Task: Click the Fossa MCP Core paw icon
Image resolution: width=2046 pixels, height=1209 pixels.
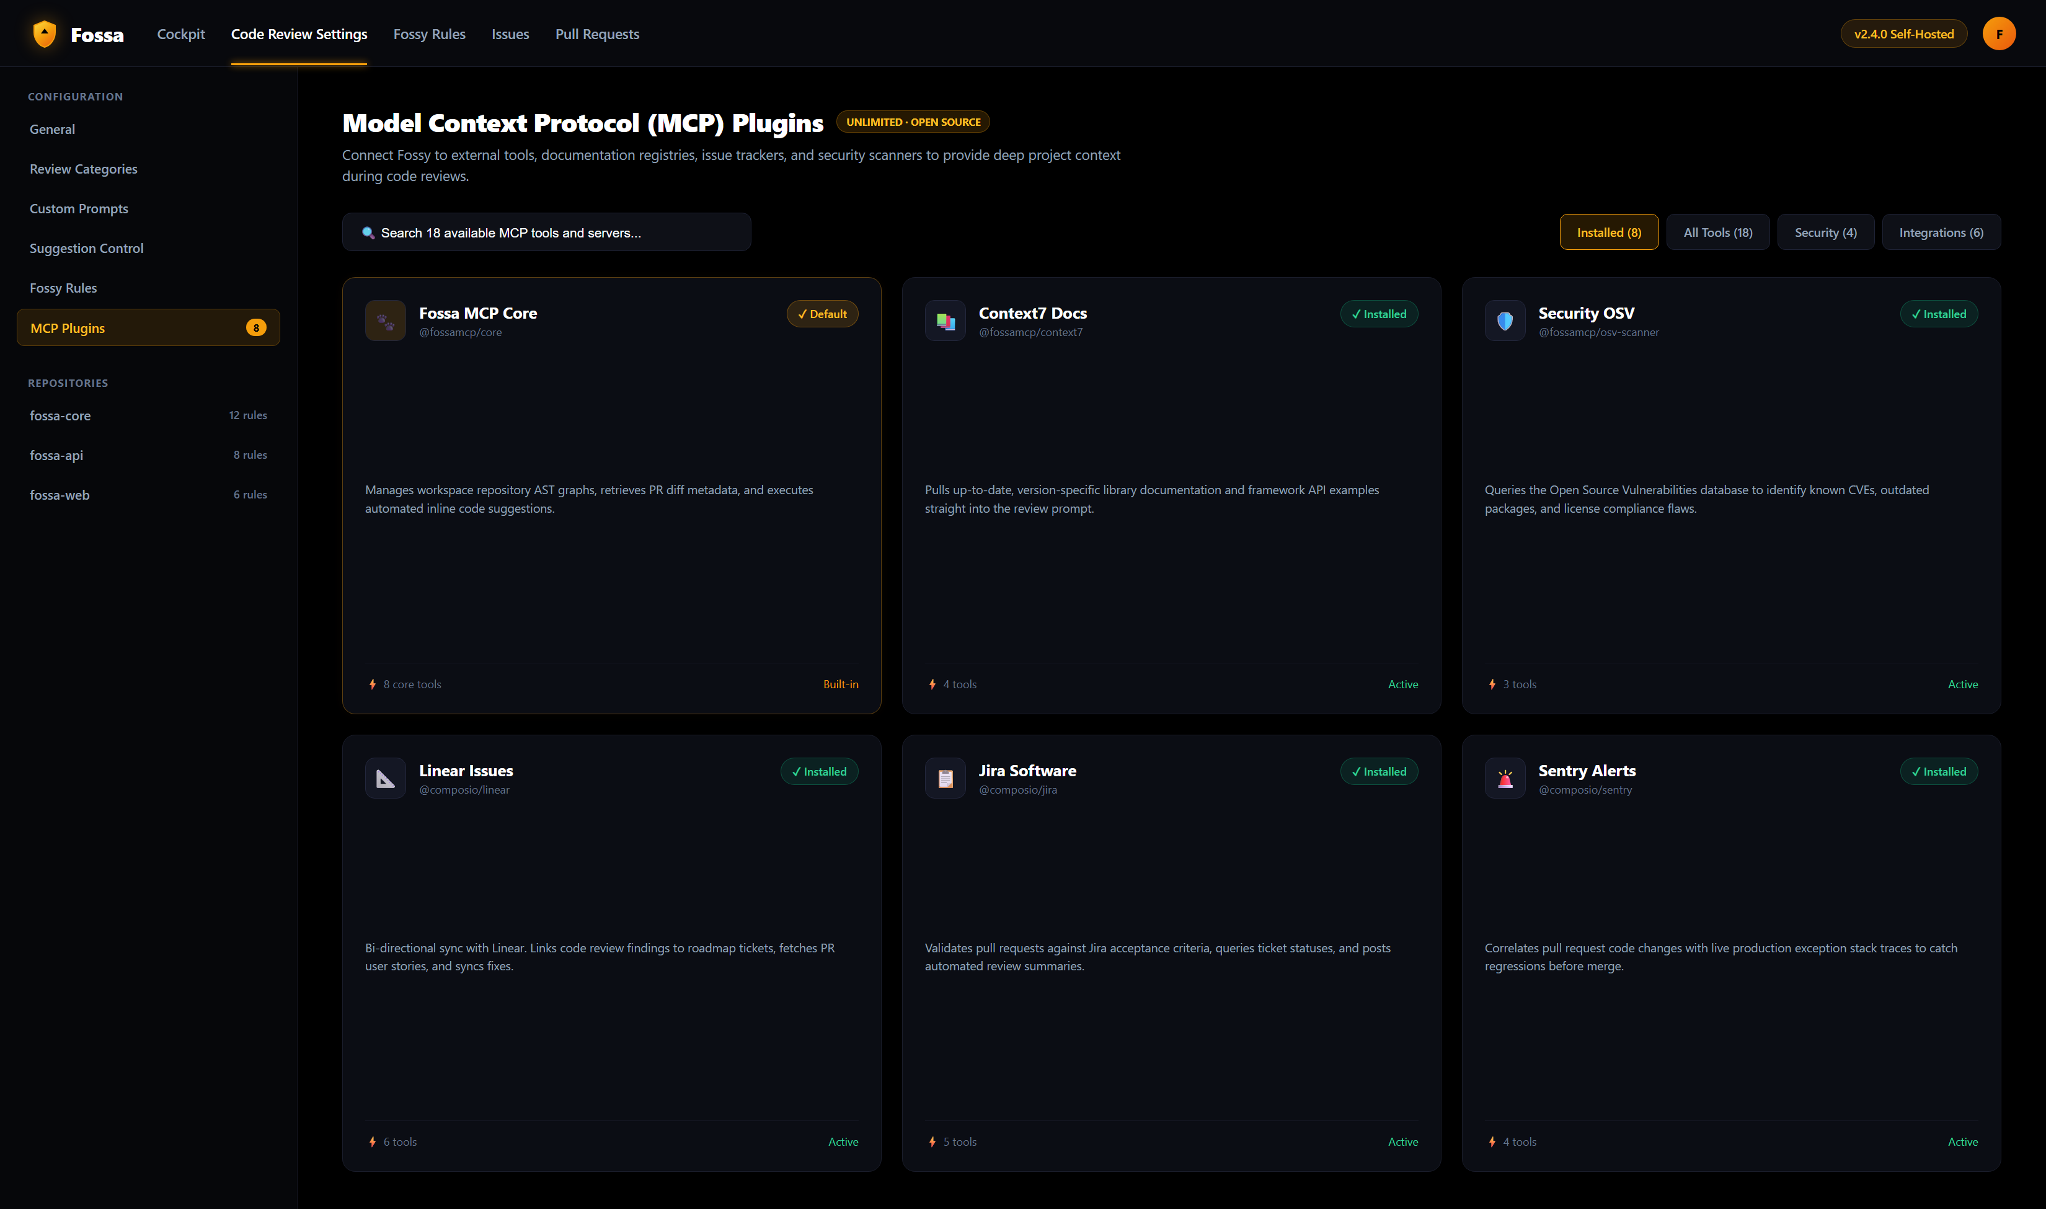Action: click(385, 321)
